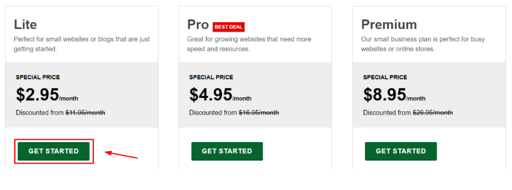
Task: Select the Lite plan heading
Action: (25, 25)
